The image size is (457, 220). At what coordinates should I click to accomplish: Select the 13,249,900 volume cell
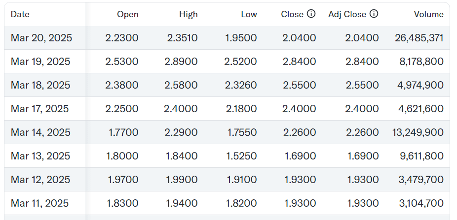(420, 132)
